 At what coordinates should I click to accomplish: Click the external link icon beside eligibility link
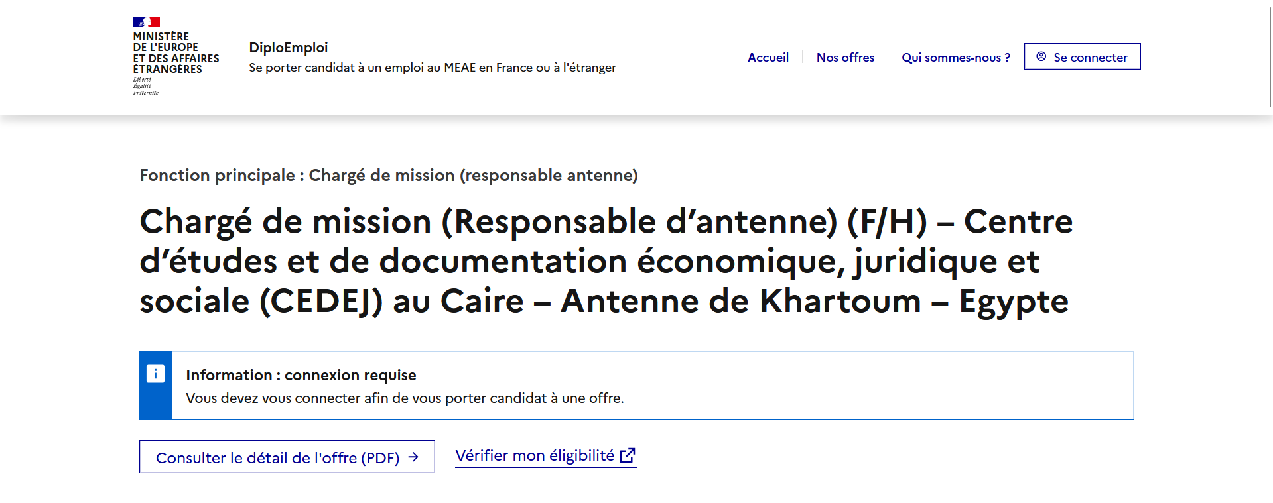[628, 455]
